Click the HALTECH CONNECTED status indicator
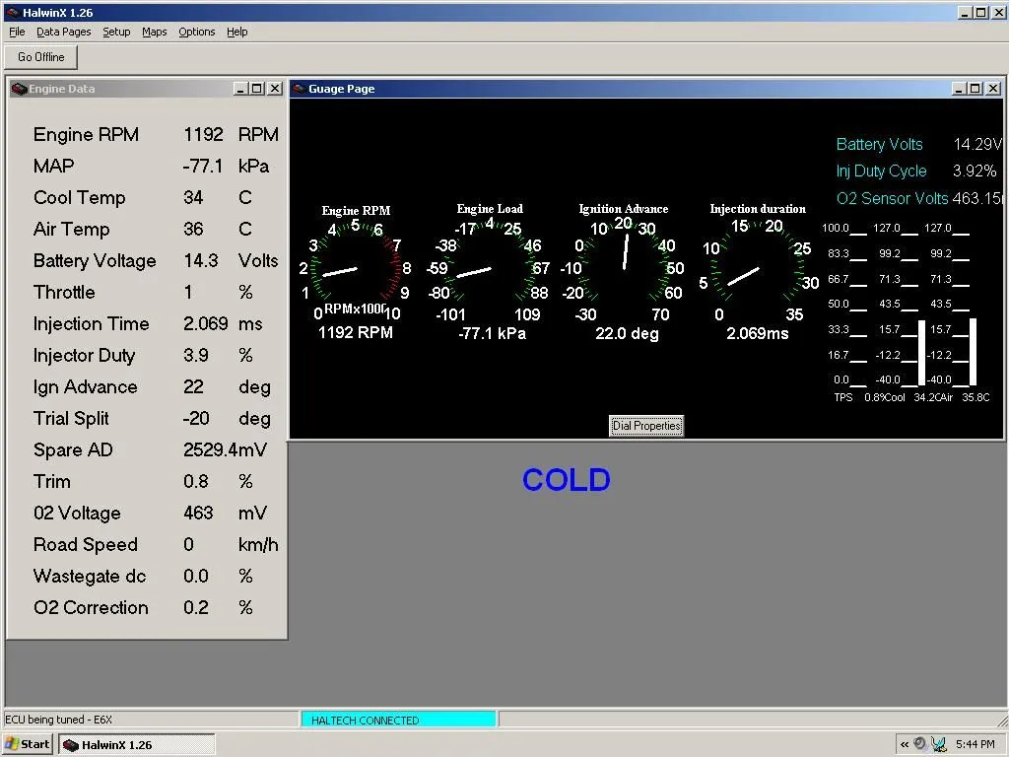 click(398, 719)
